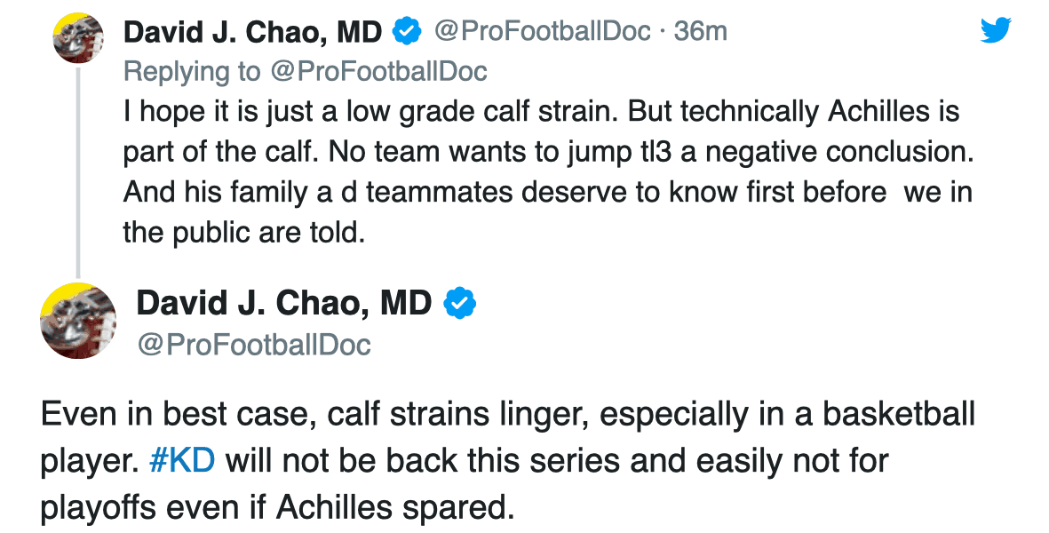The height and width of the screenshot is (533, 1049).
Task: Click the verified badge beside the 36m reply's name
Action: pyautogui.click(x=407, y=31)
